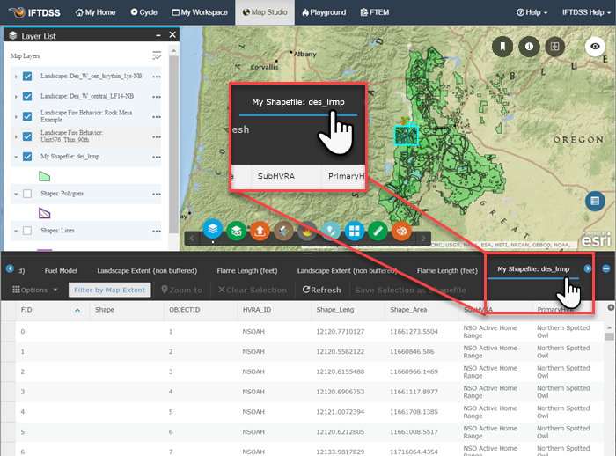
Task: Open options for Rock Mesa Example layer
Action: click(x=157, y=117)
